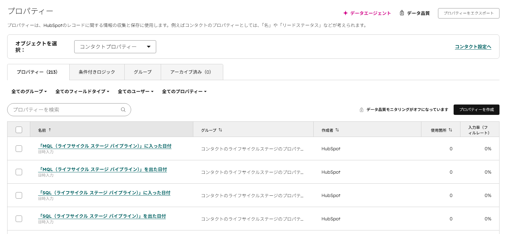Image resolution: width=506 pixels, height=234 pixels.
Task: Open「MQL（ライフサイクル ステージ パイプライン）」に入った日付 property
Action: point(105,146)
